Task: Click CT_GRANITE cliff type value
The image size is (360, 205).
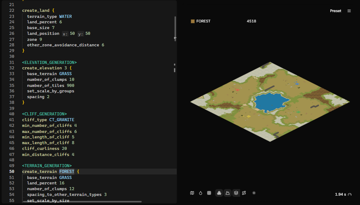Action: (62, 120)
